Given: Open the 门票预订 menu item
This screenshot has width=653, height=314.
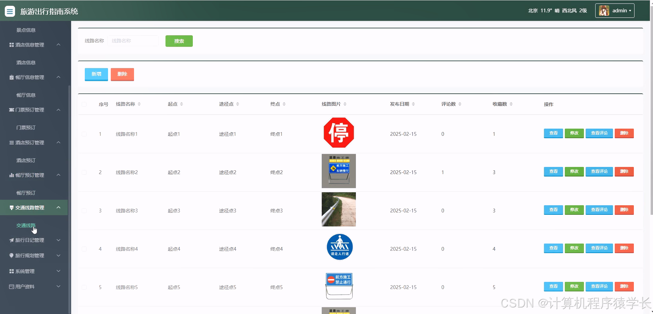Looking at the screenshot, I should coord(26,128).
